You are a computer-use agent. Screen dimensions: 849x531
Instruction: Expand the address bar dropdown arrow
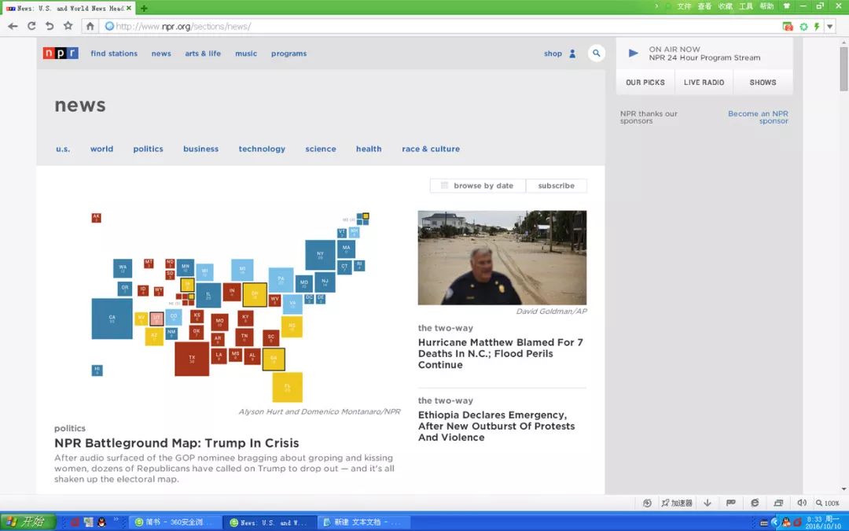pyautogui.click(x=829, y=26)
